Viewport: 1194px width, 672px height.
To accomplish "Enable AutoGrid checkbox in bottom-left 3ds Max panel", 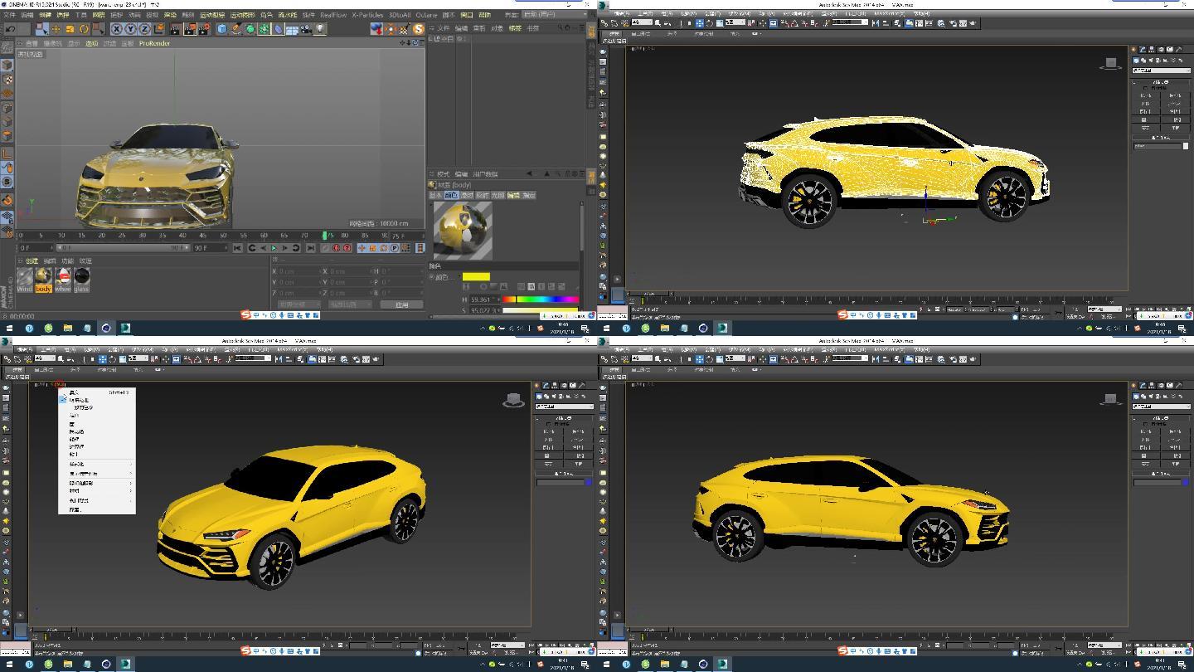I will coord(547,424).
